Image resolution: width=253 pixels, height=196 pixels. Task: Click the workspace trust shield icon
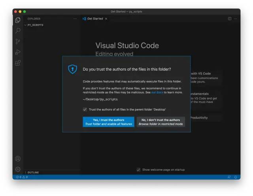[72, 69]
